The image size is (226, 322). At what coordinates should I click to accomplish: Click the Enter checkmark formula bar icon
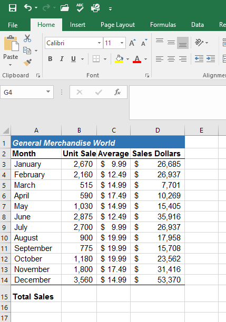[99, 92]
